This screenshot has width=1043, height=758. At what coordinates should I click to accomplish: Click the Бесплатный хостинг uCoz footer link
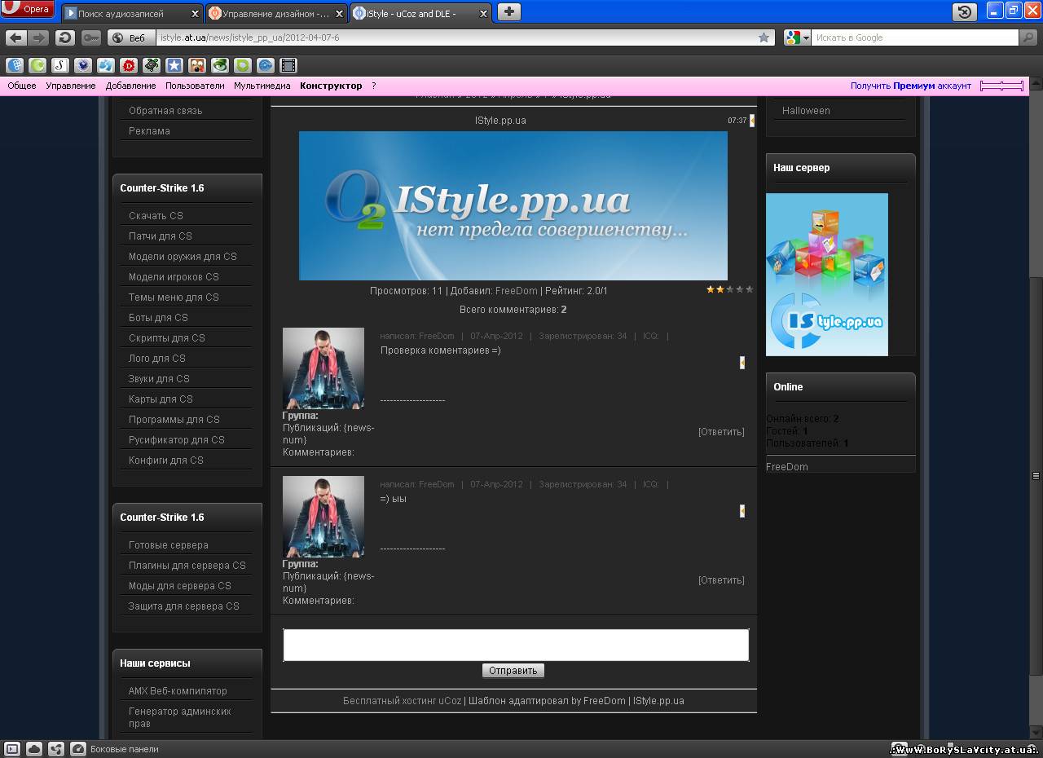pos(402,701)
